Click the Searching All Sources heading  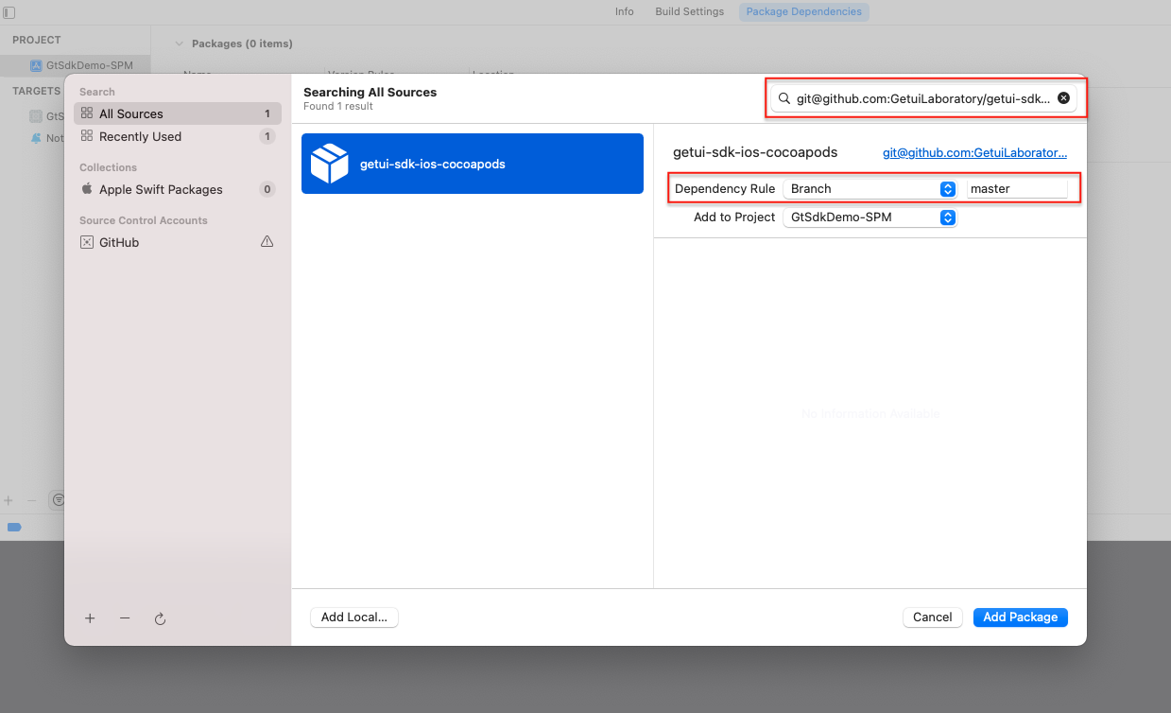[x=370, y=92]
